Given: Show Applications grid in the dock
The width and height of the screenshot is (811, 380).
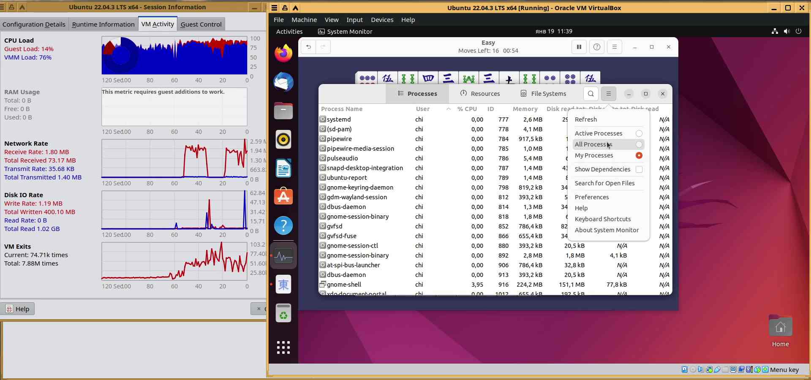Looking at the screenshot, I should click(283, 347).
